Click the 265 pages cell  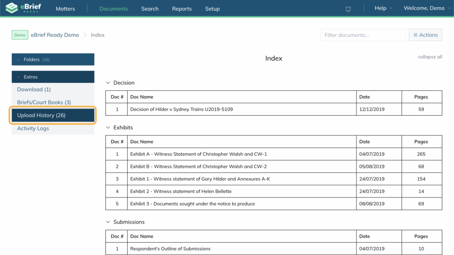(422, 154)
